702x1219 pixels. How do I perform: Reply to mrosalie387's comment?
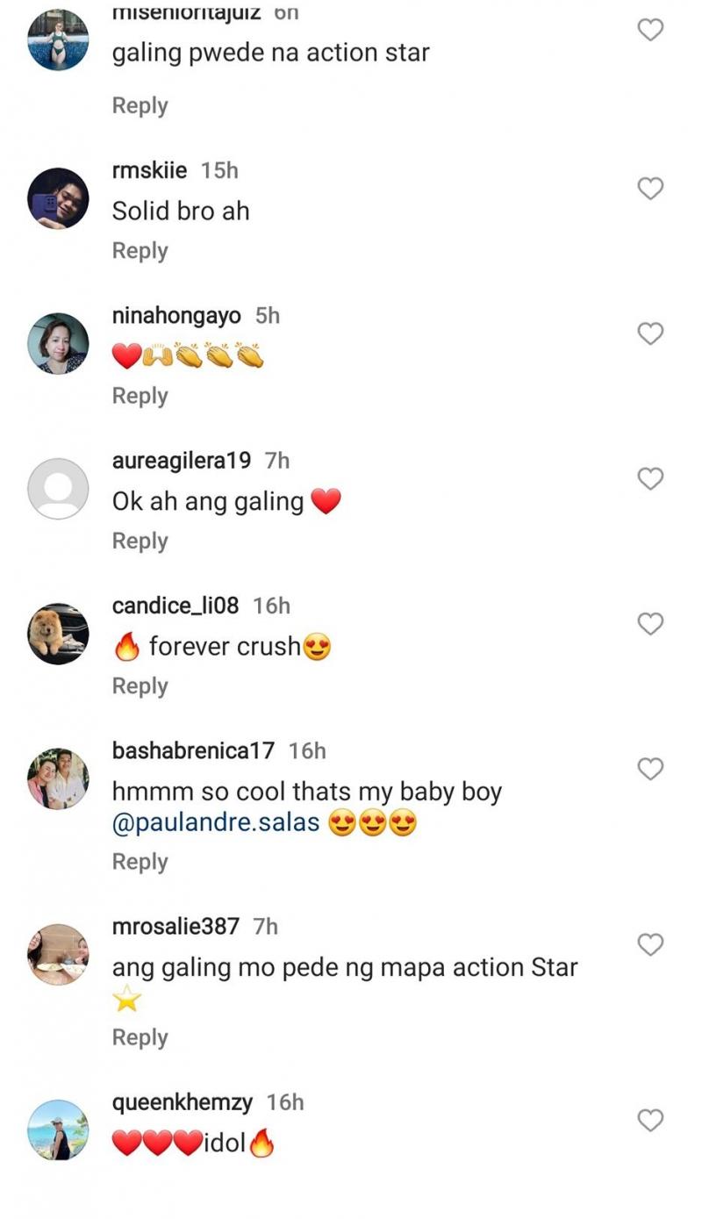pyautogui.click(x=140, y=1037)
